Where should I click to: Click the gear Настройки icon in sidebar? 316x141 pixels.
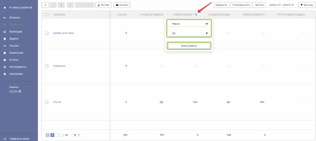click(5, 74)
